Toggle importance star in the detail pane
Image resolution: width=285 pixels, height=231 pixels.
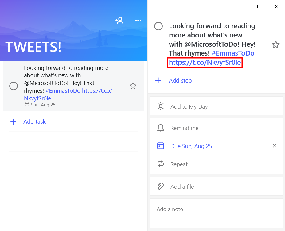pos(275,45)
